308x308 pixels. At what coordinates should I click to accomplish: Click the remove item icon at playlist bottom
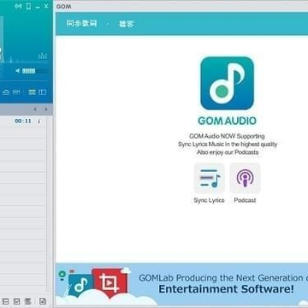pos(6,301)
